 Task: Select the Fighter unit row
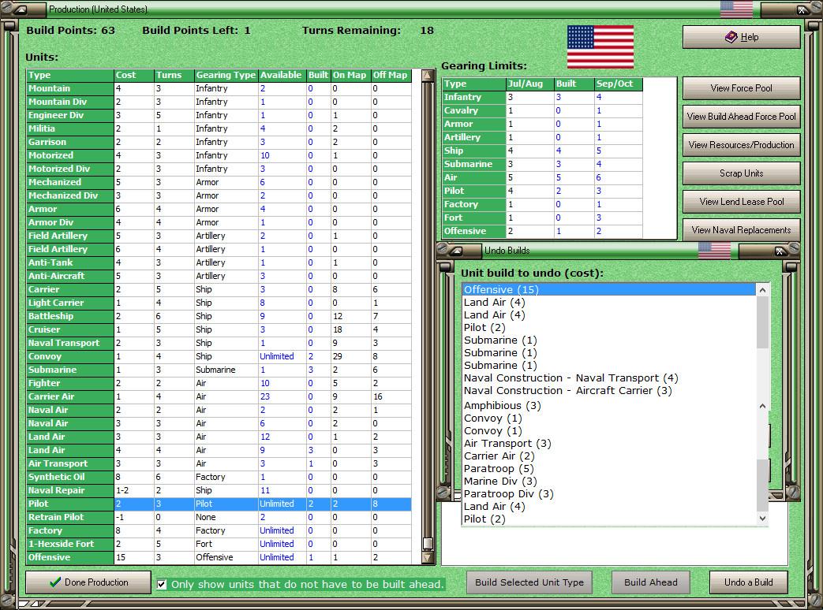(x=219, y=383)
